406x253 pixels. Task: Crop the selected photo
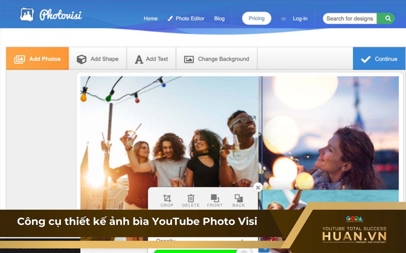click(x=167, y=201)
